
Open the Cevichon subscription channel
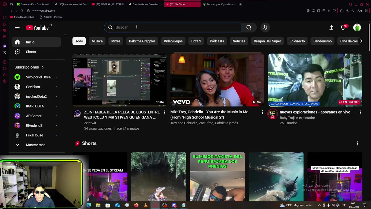pos(36,87)
